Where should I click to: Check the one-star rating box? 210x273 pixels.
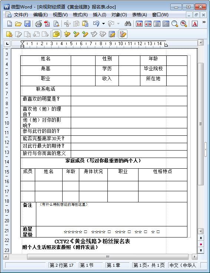[158, 232]
